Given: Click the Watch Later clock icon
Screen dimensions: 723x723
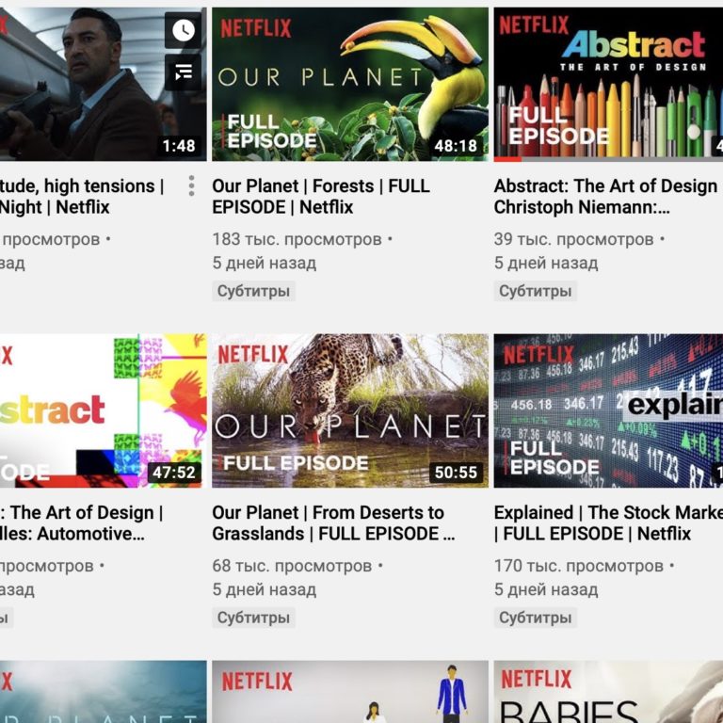Looking at the screenshot, I should point(183,30).
